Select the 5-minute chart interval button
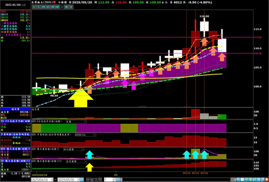The image size is (269, 182). click(x=39, y=7)
